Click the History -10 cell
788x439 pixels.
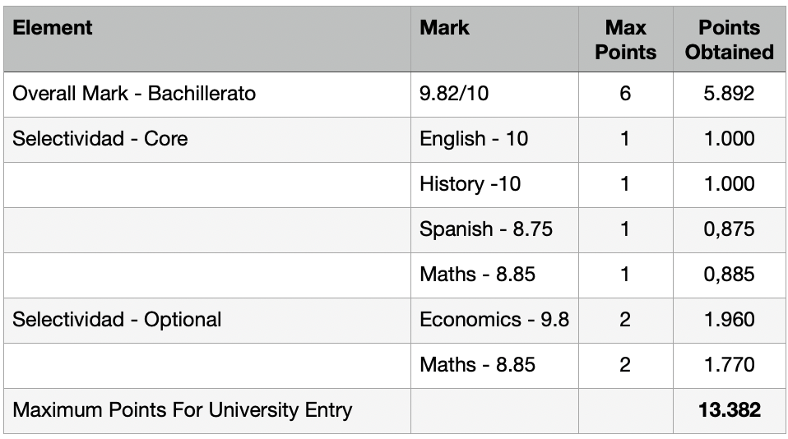click(494, 184)
